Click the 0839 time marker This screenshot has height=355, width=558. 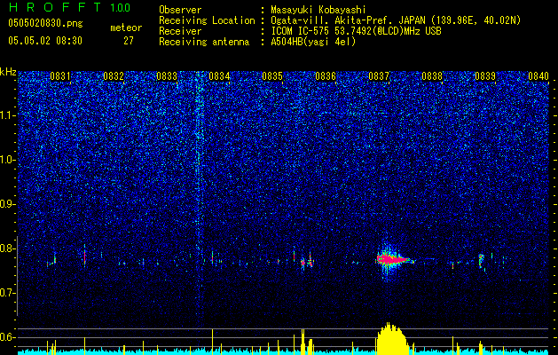click(485, 76)
